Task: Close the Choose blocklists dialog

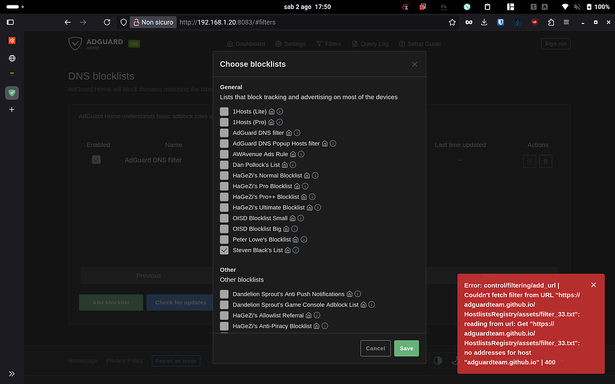Action: coord(414,64)
